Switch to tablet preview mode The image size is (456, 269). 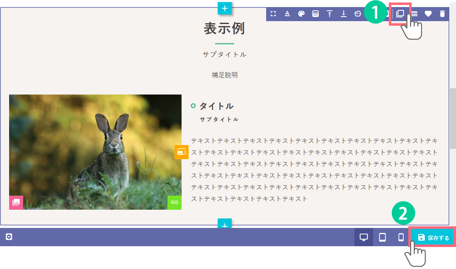pos(383,237)
